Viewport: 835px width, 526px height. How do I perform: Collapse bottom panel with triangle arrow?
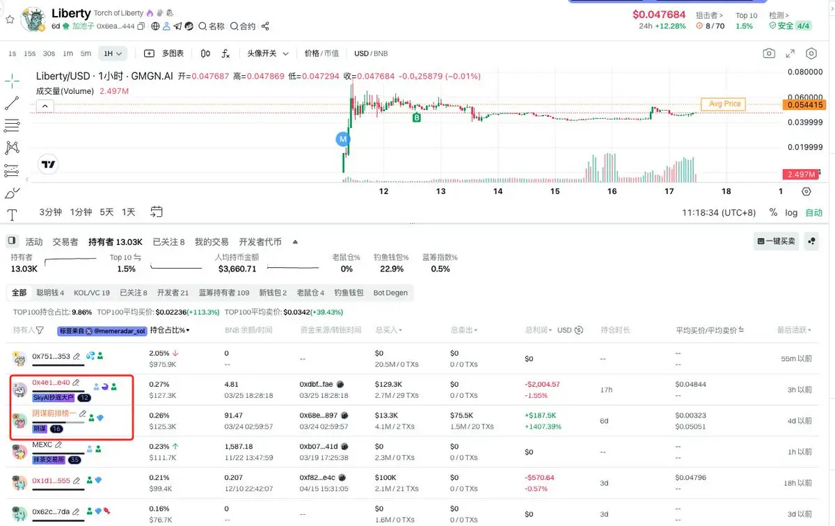pyautogui.click(x=295, y=242)
